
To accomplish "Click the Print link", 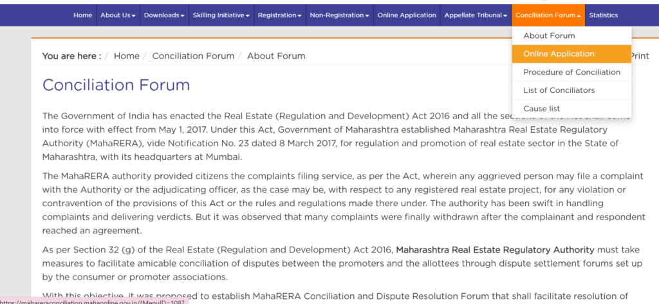I will coord(640,56).
